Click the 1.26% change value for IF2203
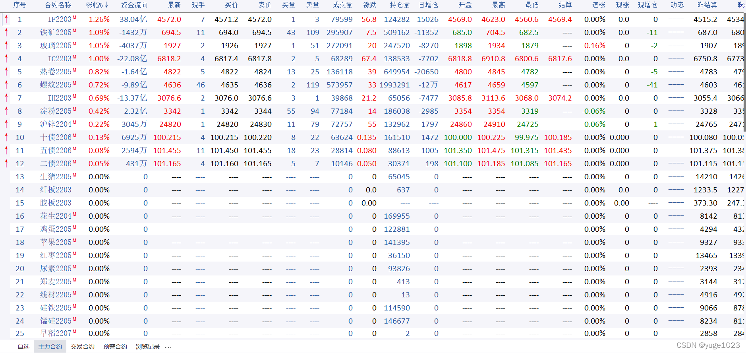This screenshot has width=746, height=353. point(99,19)
